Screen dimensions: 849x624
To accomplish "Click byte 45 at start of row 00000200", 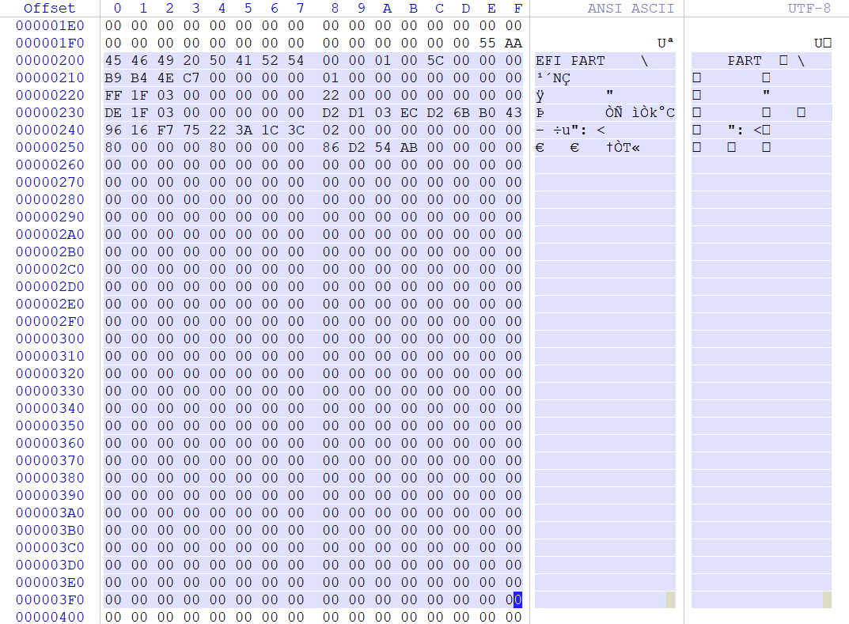I will pos(113,60).
